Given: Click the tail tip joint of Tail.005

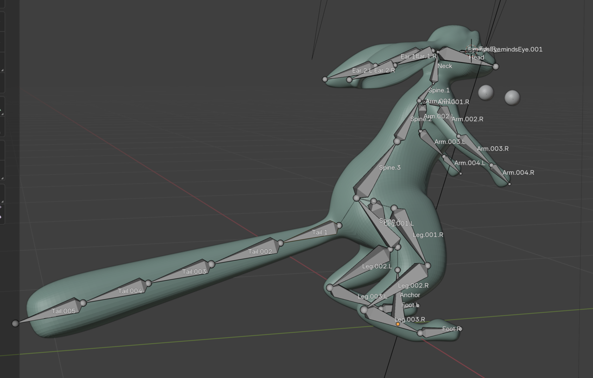Looking at the screenshot, I should 15,323.
